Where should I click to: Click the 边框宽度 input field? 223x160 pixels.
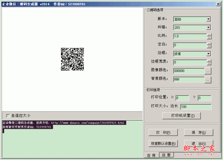click(190, 62)
